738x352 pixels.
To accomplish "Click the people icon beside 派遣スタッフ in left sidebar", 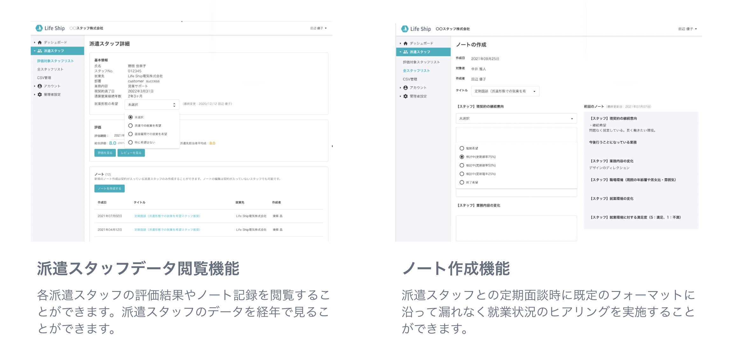I will point(40,51).
